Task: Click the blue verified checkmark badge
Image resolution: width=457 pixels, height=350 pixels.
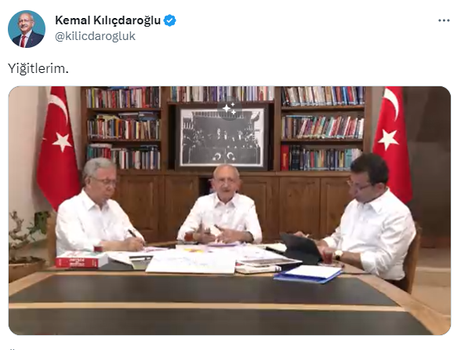Action: (x=169, y=20)
